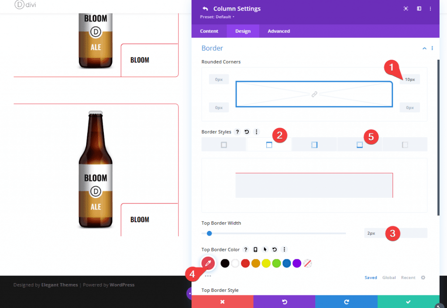This screenshot has height=308, width=447.
Task: Open the eyedropper color picker button
Action: 208,263
